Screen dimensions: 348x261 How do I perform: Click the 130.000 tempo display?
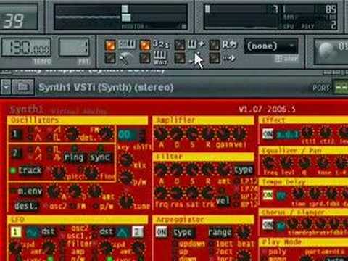click(27, 47)
